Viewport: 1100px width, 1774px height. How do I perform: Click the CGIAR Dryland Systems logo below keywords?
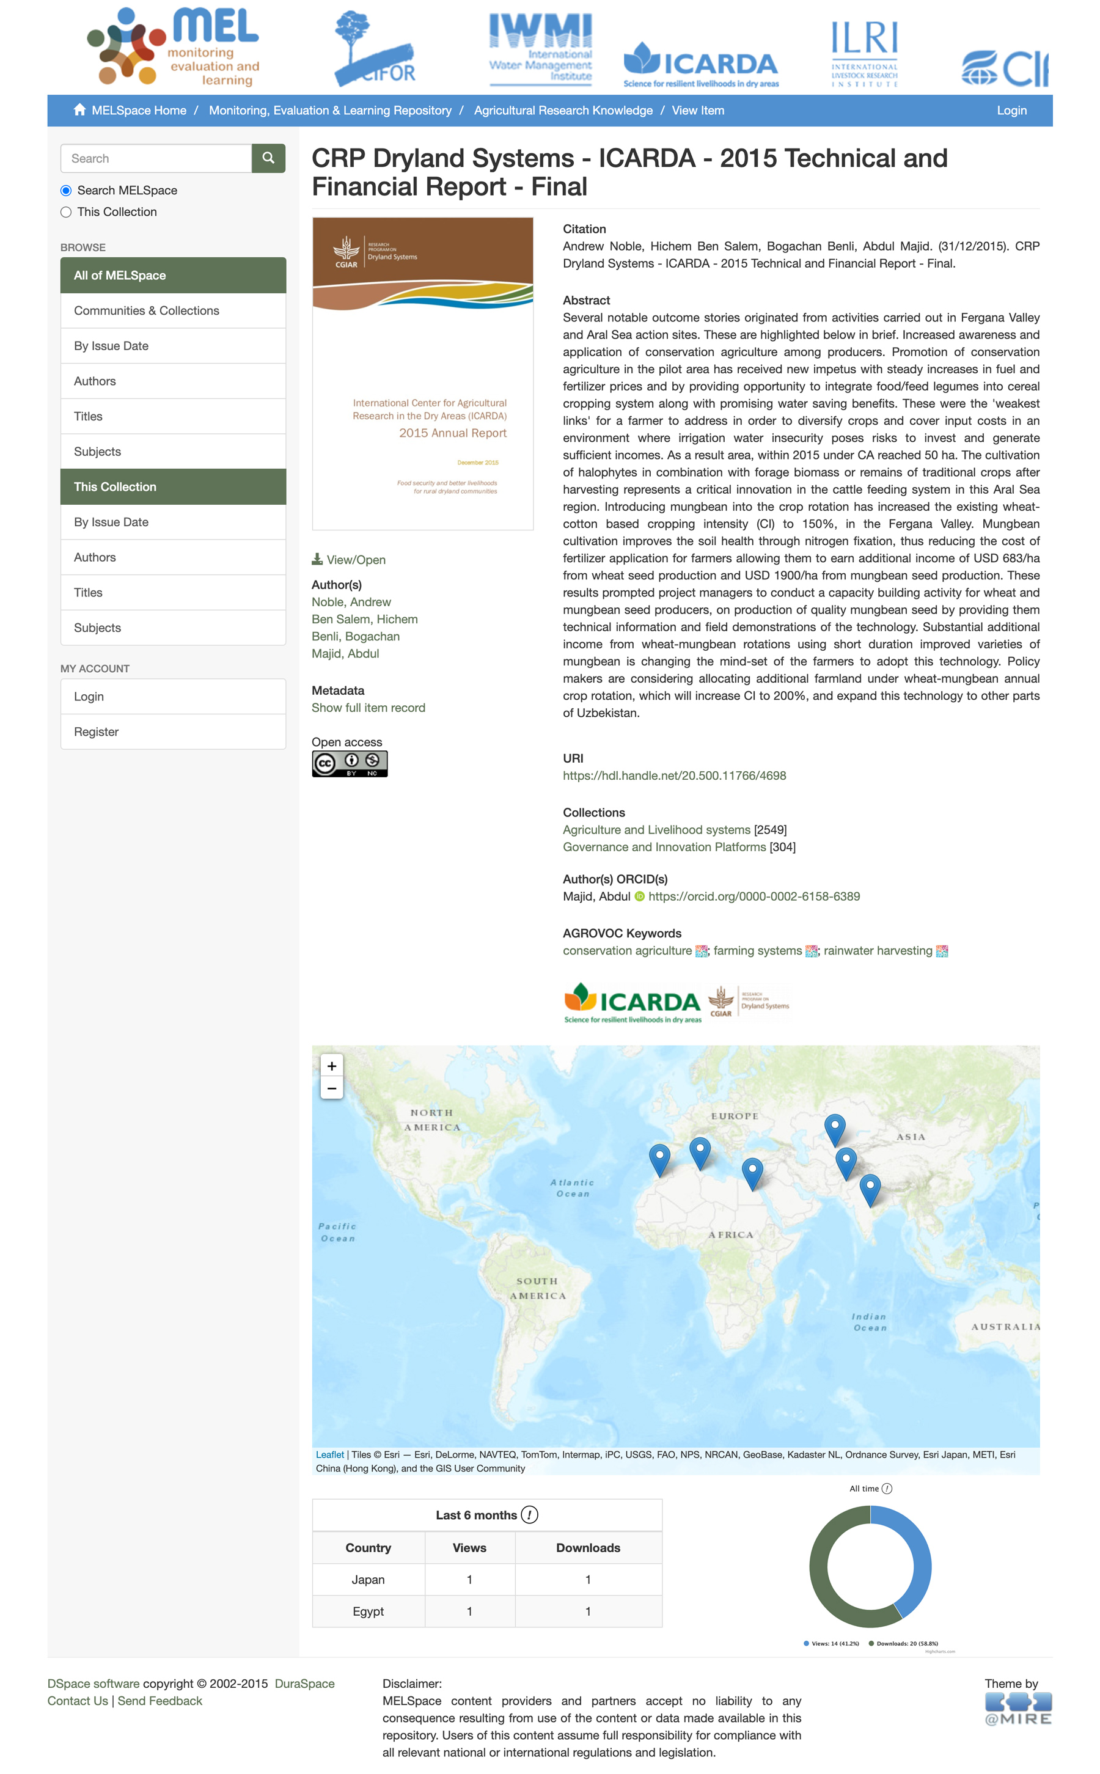point(749,1002)
